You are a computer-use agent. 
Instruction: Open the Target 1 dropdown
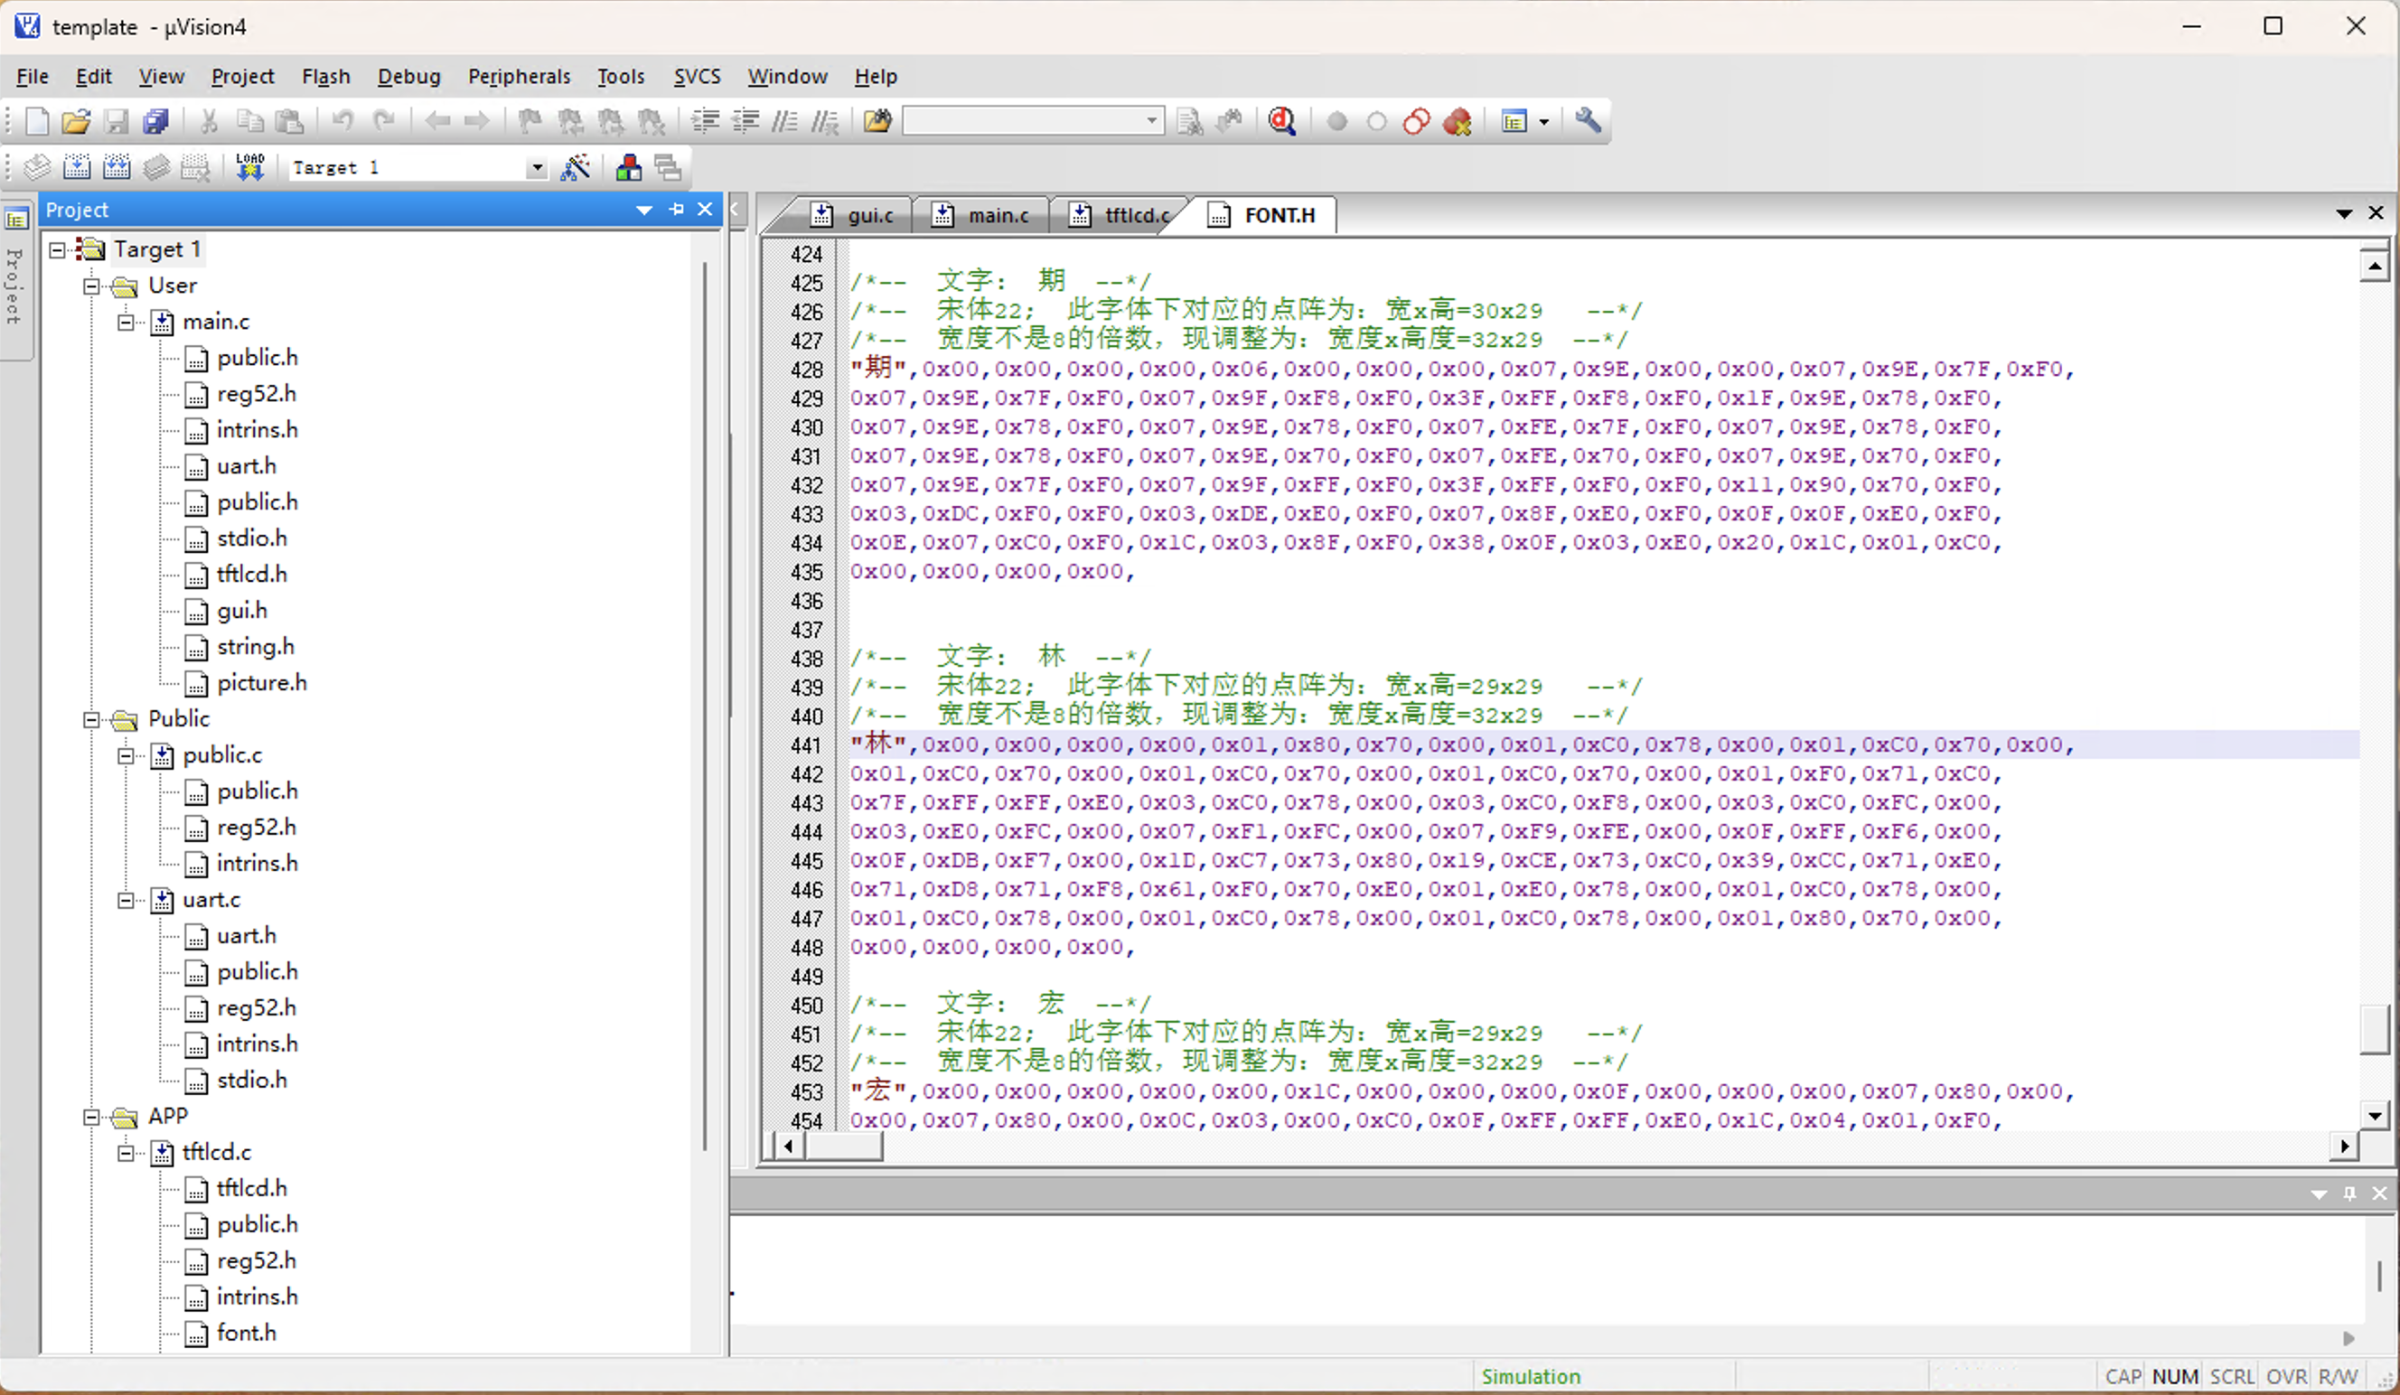537,167
